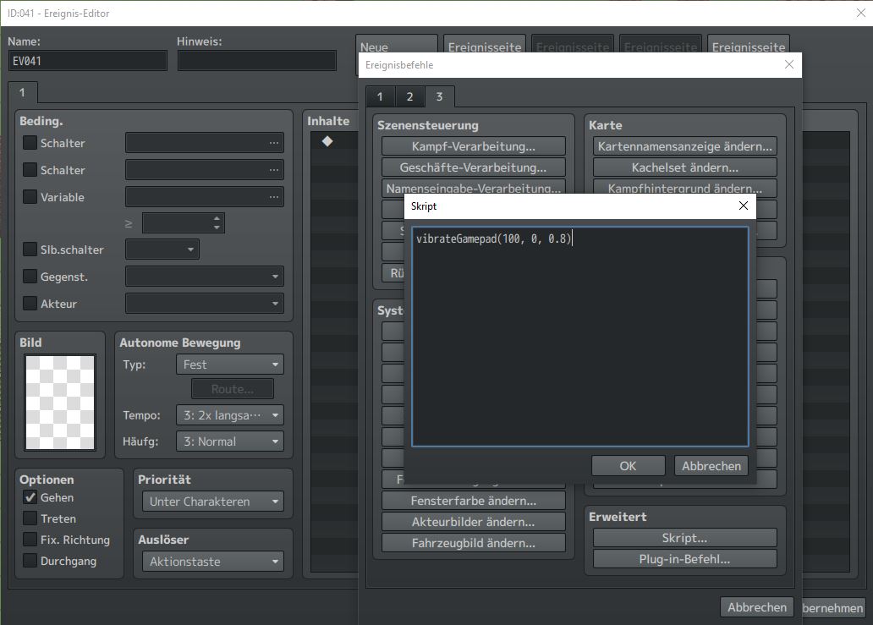Image resolution: width=873 pixels, height=625 pixels.
Task: Open the Auslöser dropdown showing Aktionstaste
Action: (211, 562)
